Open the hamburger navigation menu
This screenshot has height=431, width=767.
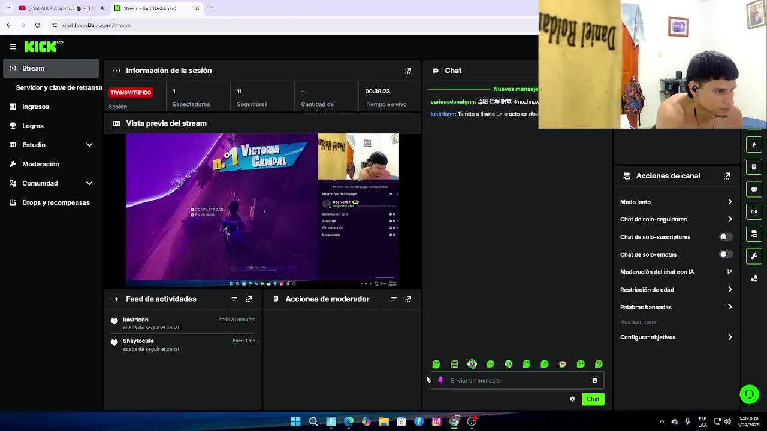click(13, 47)
